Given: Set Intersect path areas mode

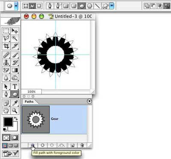Looking at the screenshot, I should 160,6.
